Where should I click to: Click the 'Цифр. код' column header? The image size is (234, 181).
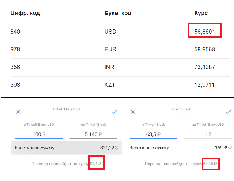[25, 13]
